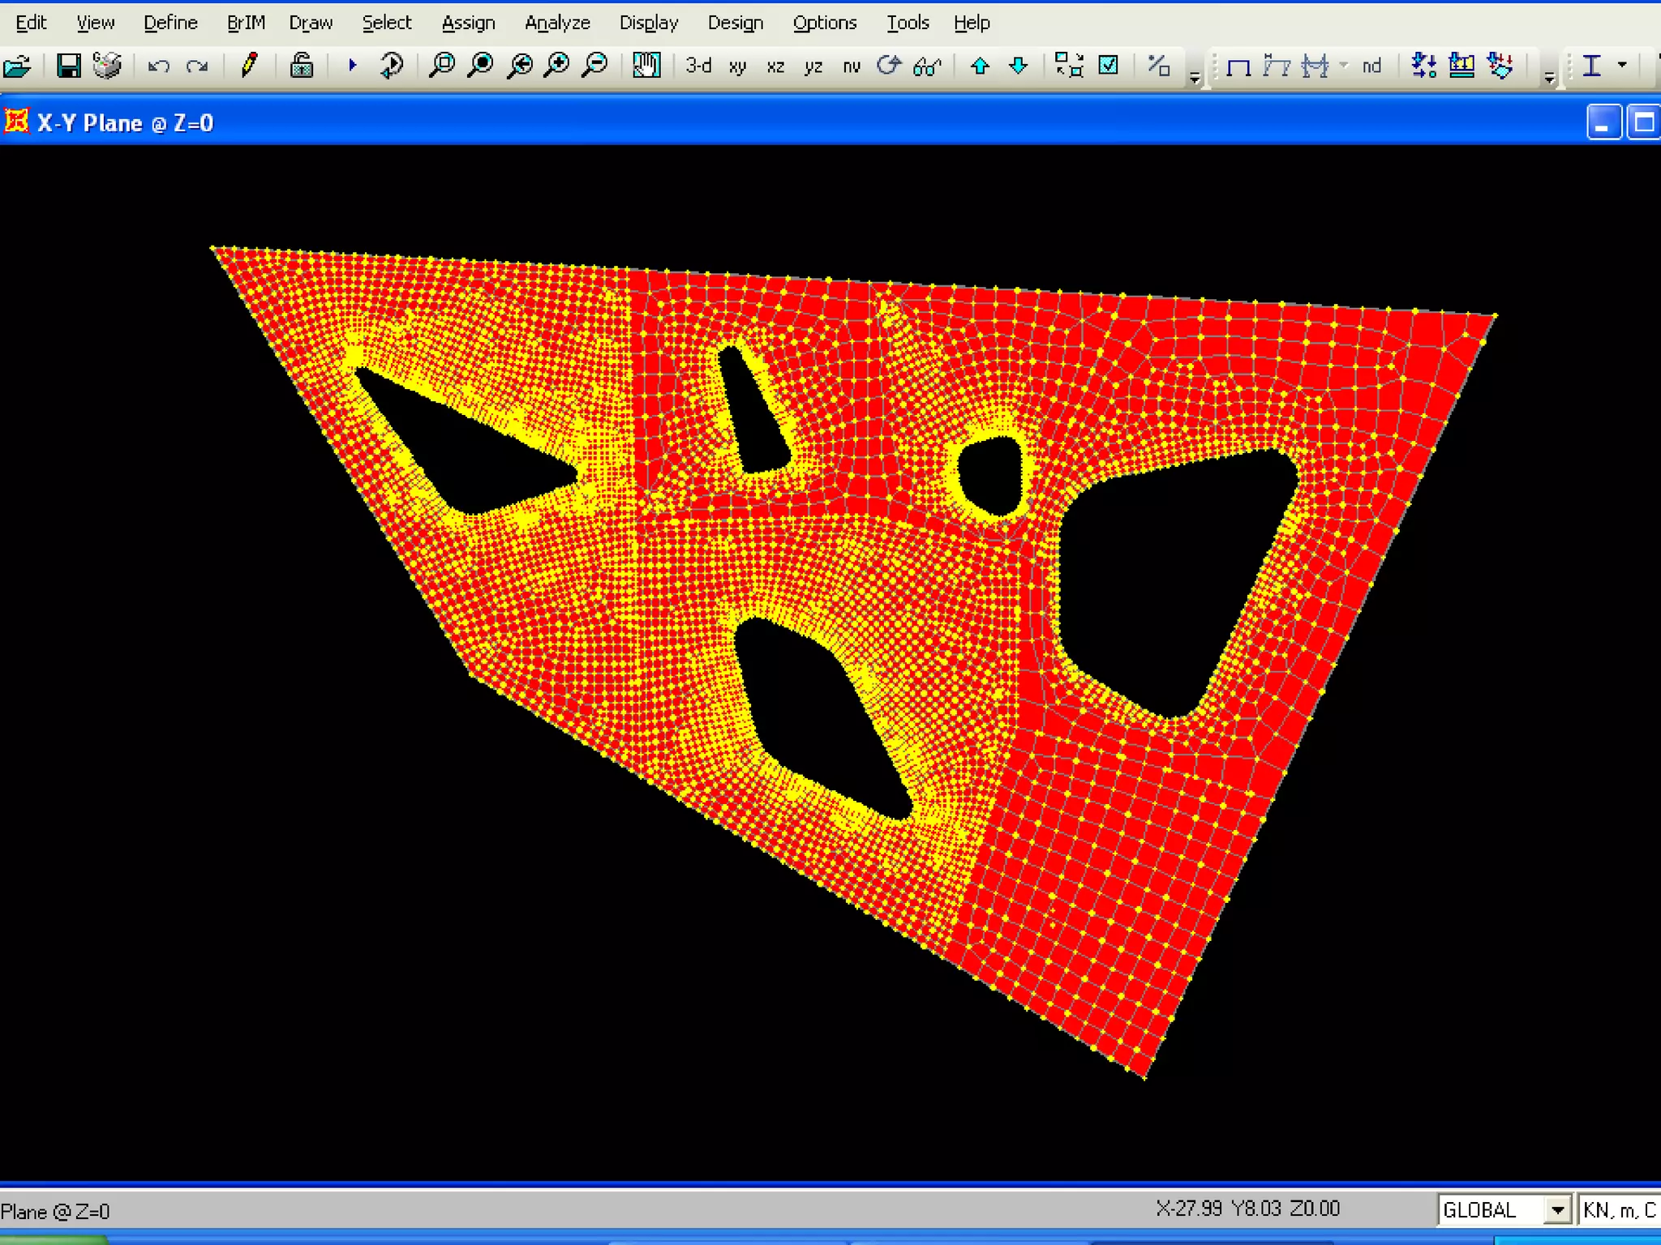
Task: Open the KN, m, C units dropdown
Action: coord(1619,1210)
